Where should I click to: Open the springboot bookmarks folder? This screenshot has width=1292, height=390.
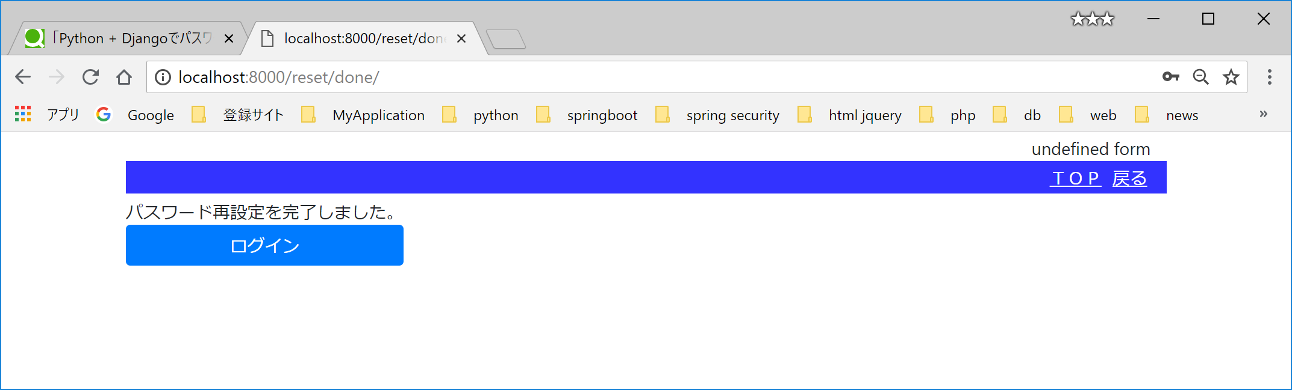click(x=602, y=115)
